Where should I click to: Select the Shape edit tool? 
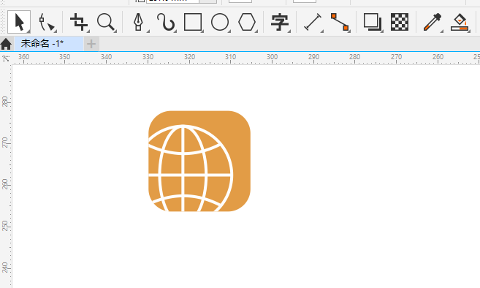pyautogui.click(x=47, y=23)
